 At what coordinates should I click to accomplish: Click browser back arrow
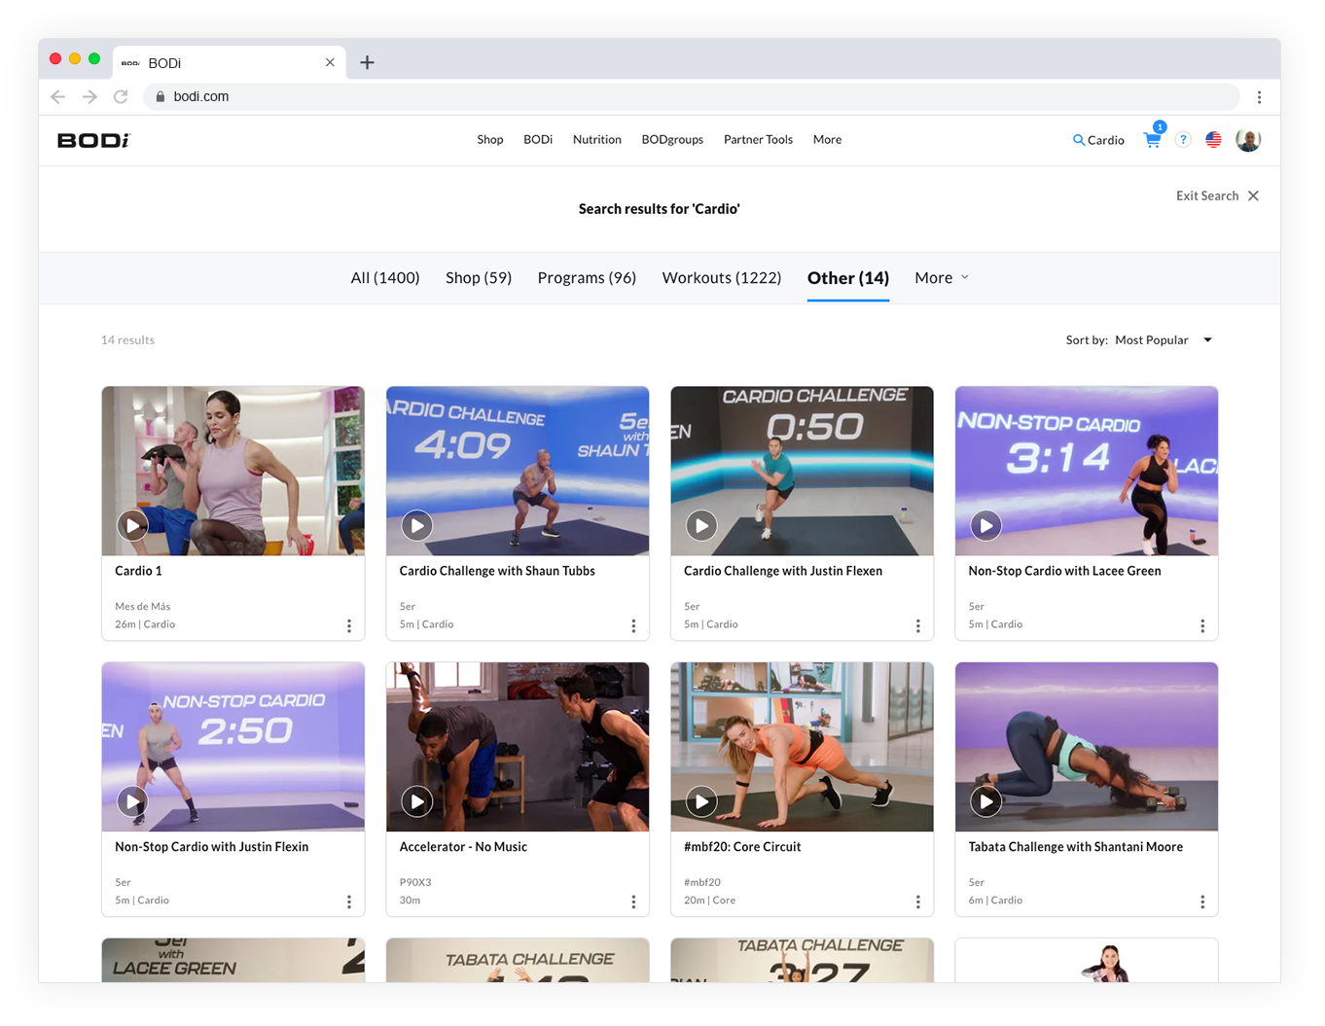coord(58,96)
